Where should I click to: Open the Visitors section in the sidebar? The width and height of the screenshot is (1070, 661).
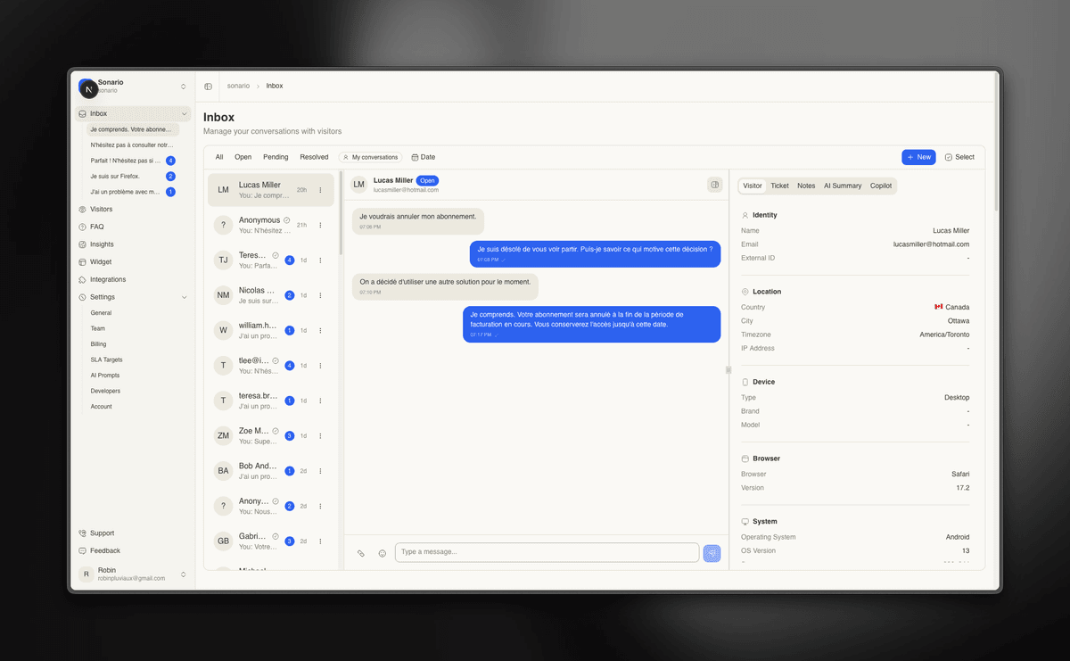click(x=101, y=209)
